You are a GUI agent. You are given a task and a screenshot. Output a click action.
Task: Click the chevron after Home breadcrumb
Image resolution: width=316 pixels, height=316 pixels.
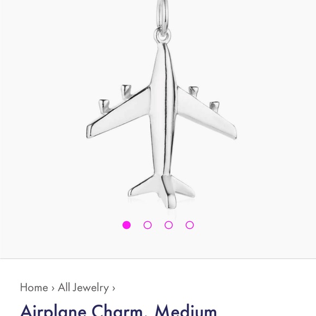tap(53, 288)
